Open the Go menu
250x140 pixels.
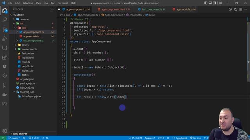pyautogui.click(x=46, y=3)
